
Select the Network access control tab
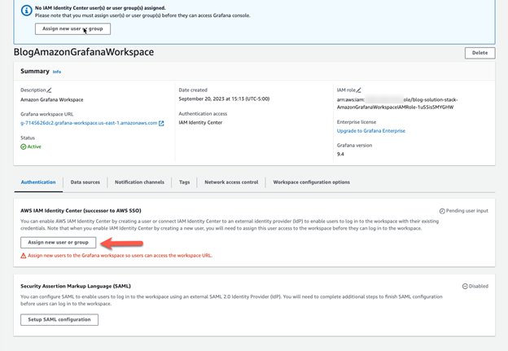[231, 182]
